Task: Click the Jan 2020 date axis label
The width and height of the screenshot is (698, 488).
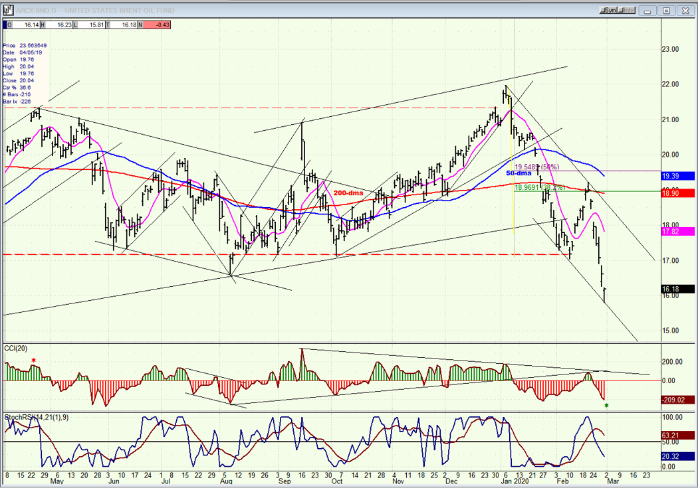Action: (515, 481)
